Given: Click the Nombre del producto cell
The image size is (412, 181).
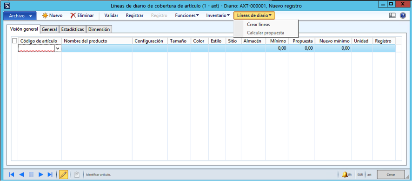Looking at the screenshot, I should [x=97, y=48].
